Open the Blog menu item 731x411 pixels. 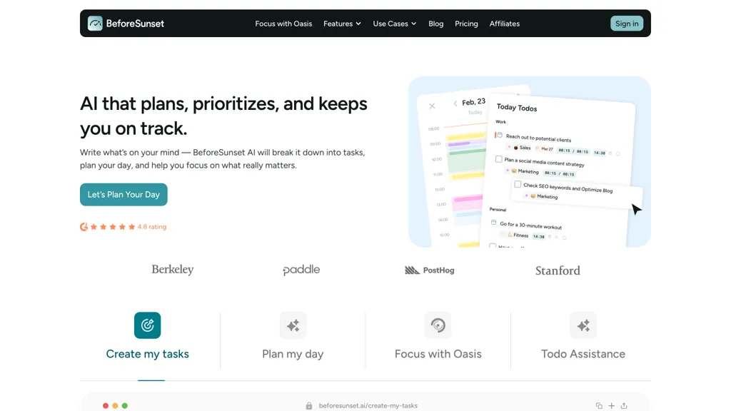click(435, 24)
